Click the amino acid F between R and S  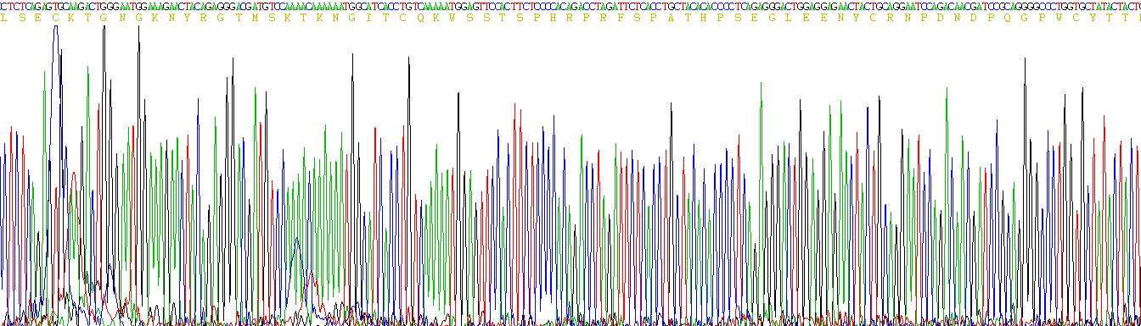coord(621,18)
